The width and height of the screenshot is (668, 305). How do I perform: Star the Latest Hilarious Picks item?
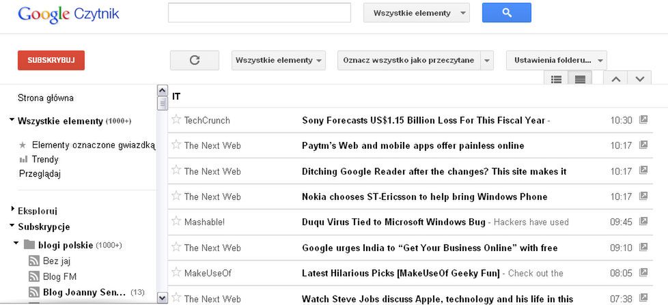click(x=176, y=272)
